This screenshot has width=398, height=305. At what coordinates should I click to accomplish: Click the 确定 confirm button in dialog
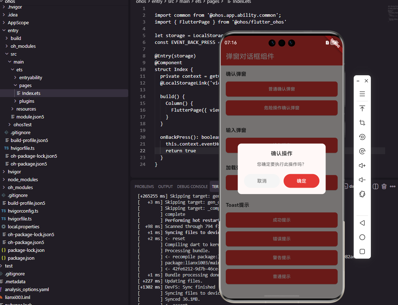click(x=301, y=181)
